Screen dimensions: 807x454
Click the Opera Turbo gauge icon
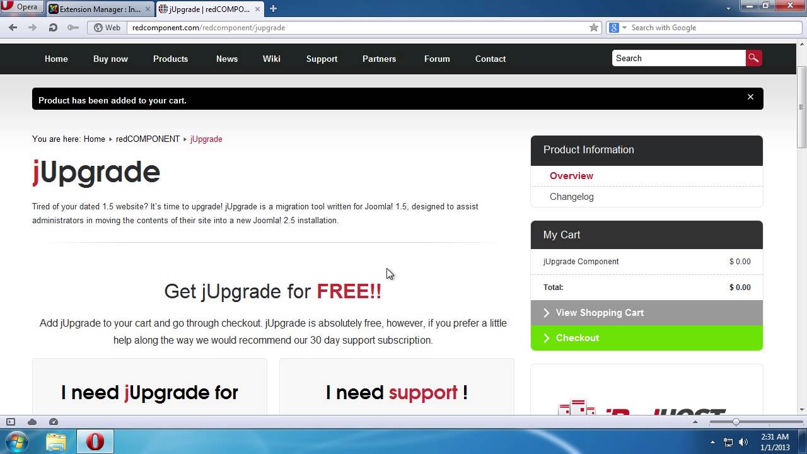pyautogui.click(x=54, y=422)
